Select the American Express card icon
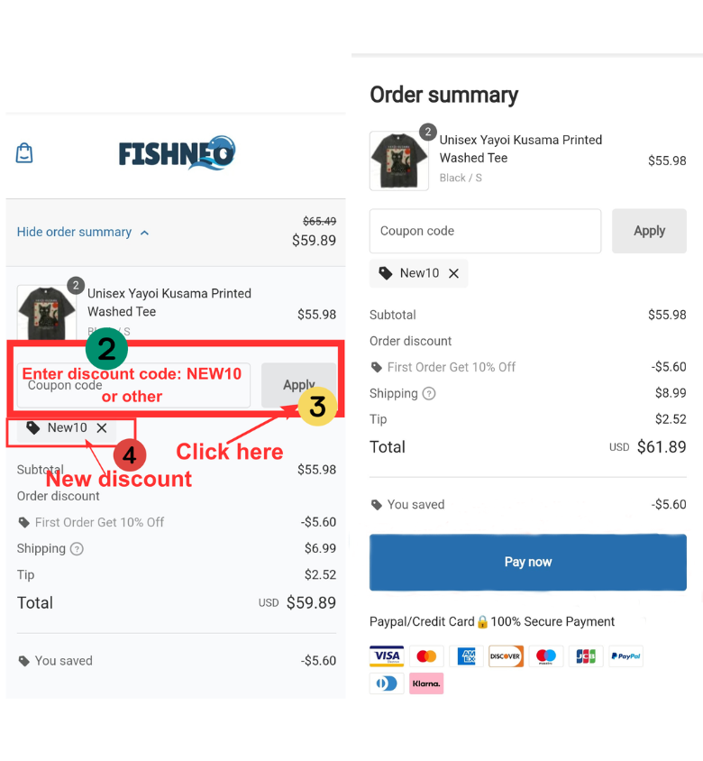 [x=466, y=656]
